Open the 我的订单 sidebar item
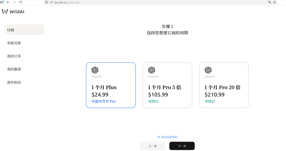The image size is (286, 151). [x=14, y=56]
